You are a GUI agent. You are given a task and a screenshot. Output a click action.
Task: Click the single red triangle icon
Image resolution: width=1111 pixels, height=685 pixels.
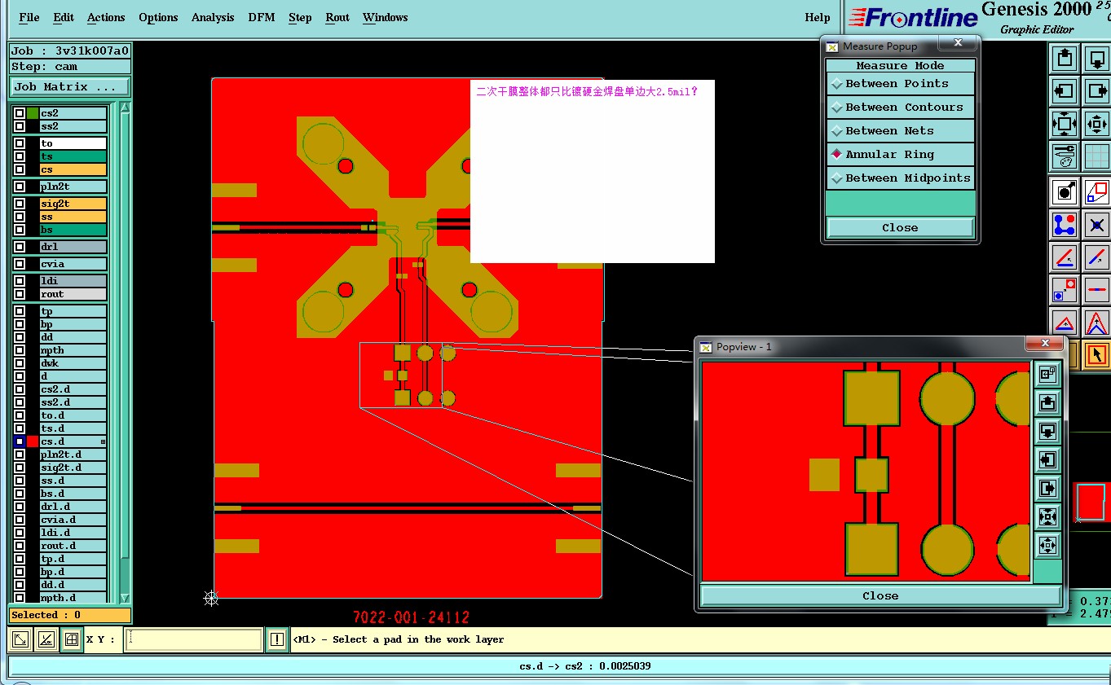1065,323
